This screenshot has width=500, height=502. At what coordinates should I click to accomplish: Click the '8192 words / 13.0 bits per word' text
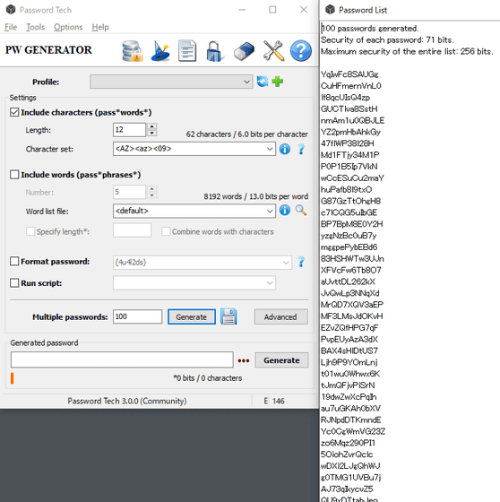coord(255,196)
